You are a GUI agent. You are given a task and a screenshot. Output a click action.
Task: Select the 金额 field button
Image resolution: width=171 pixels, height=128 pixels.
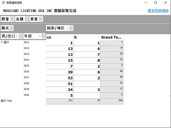22,19
